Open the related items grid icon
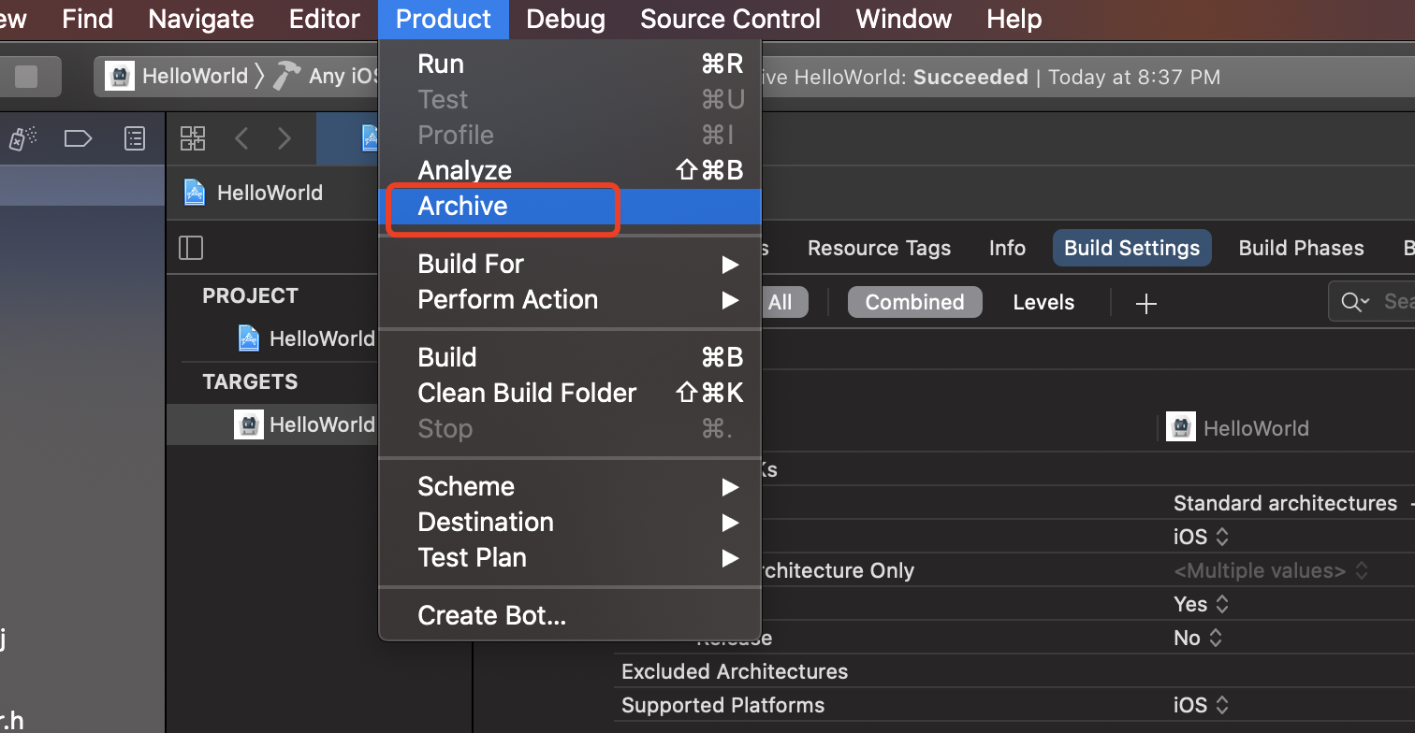Viewport: 1415px width, 733px height. pyautogui.click(x=193, y=139)
